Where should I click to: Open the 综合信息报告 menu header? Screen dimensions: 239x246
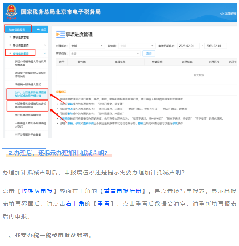(x=17, y=29)
